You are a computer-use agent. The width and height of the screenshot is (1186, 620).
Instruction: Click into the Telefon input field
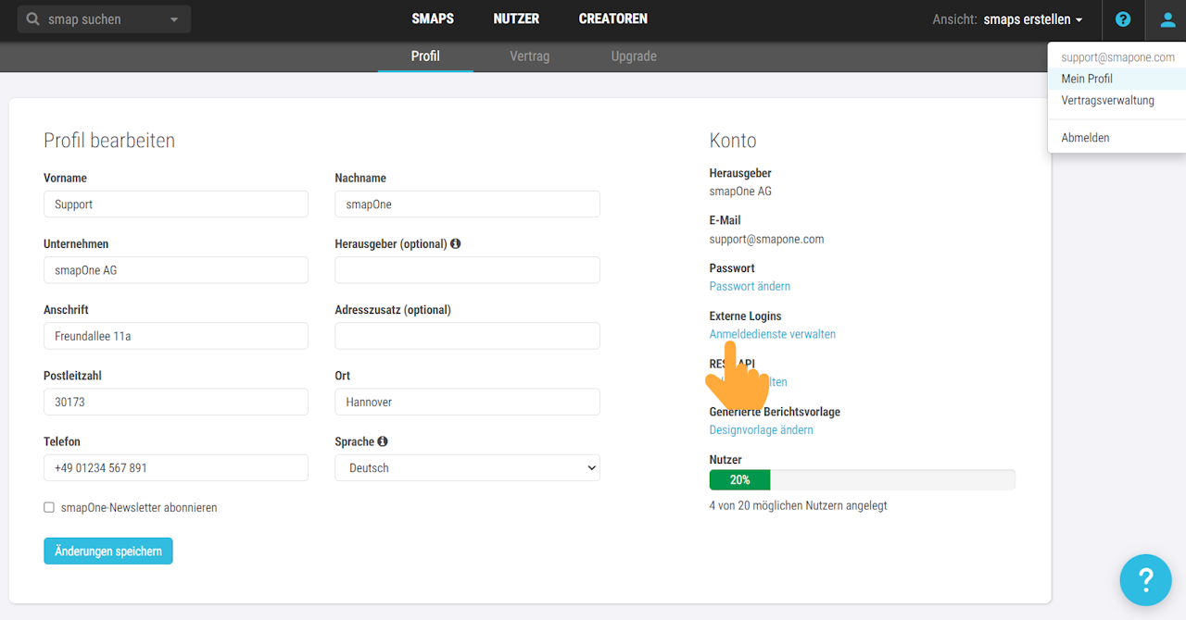tap(176, 468)
